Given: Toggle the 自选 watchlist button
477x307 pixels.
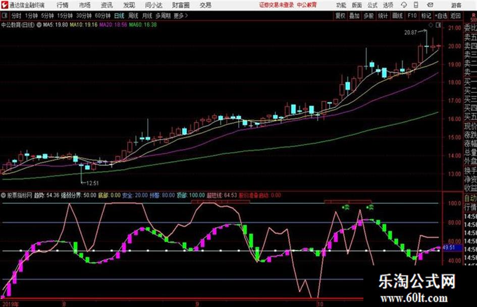Looking at the screenshot, I should (x=441, y=16).
